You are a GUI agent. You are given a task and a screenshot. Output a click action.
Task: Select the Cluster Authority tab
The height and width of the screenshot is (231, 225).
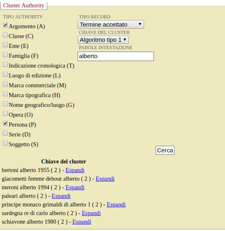24,5
